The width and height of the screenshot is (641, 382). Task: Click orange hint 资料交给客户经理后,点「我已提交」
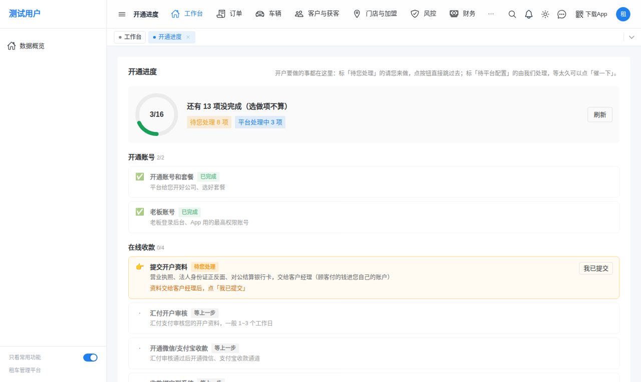coord(199,288)
